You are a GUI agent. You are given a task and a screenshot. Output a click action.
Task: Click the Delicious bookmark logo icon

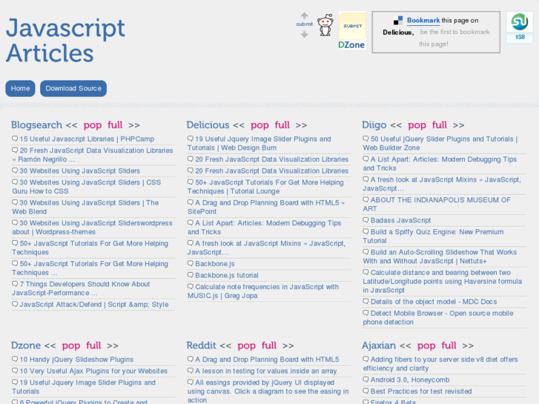coord(398,21)
